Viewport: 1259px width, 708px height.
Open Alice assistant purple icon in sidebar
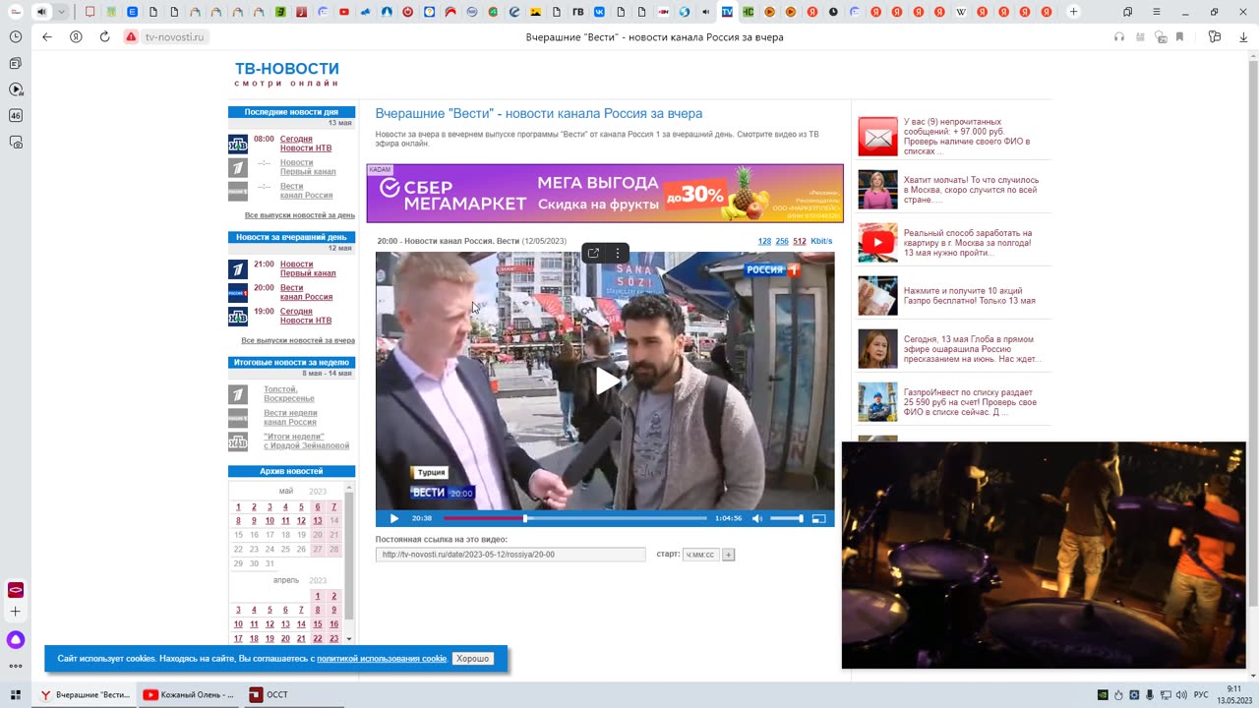tap(16, 640)
